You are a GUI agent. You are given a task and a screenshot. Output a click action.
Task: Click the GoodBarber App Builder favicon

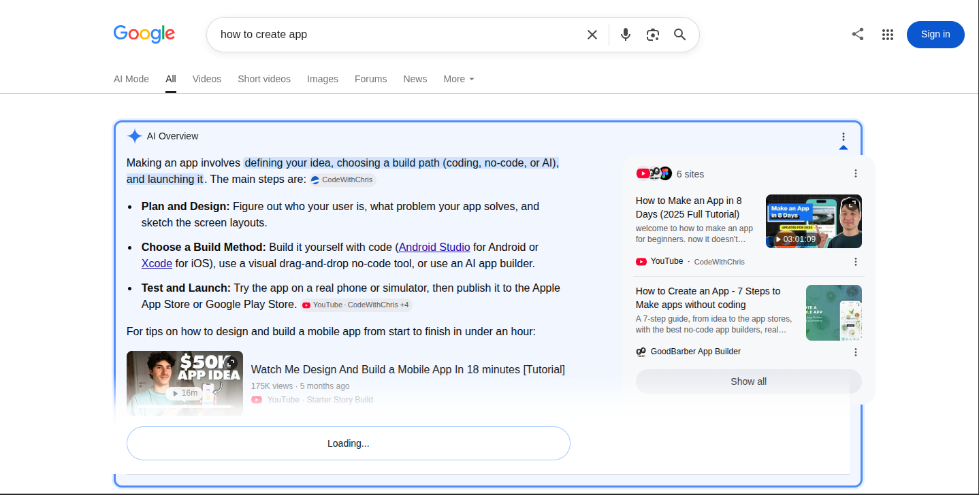click(x=641, y=352)
